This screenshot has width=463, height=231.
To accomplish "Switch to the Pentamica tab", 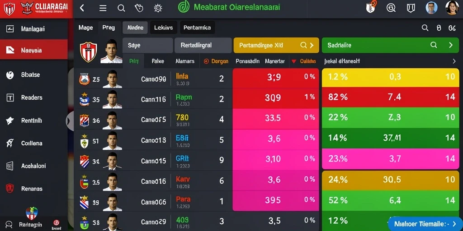I will (197, 28).
